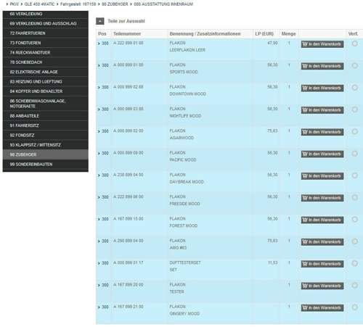Open 99 SONDEREINBAUTEN in sidebar menu
Image resolution: width=363 pixels, height=327 pixels.
[x=46, y=165]
